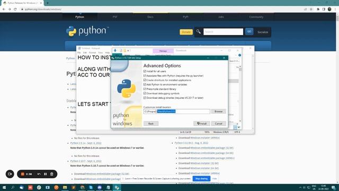Viewport: 339px width, 191px height.
Task: Open the browser extensions puzzle icon
Action: [x=318, y=10]
